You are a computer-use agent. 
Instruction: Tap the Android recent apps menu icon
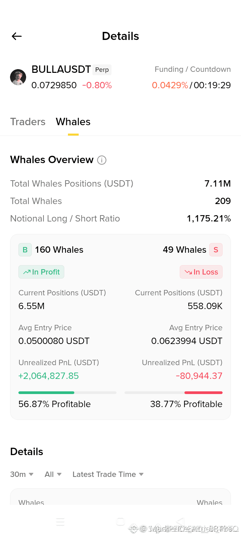[60, 522]
